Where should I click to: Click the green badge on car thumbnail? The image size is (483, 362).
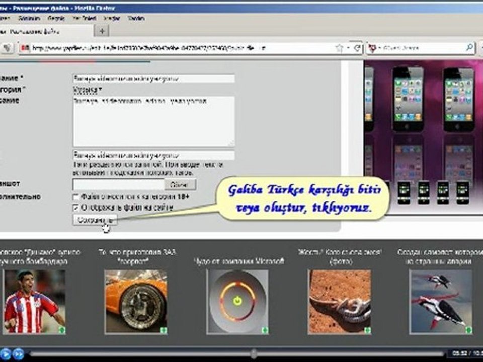pyautogui.click(x=164, y=330)
